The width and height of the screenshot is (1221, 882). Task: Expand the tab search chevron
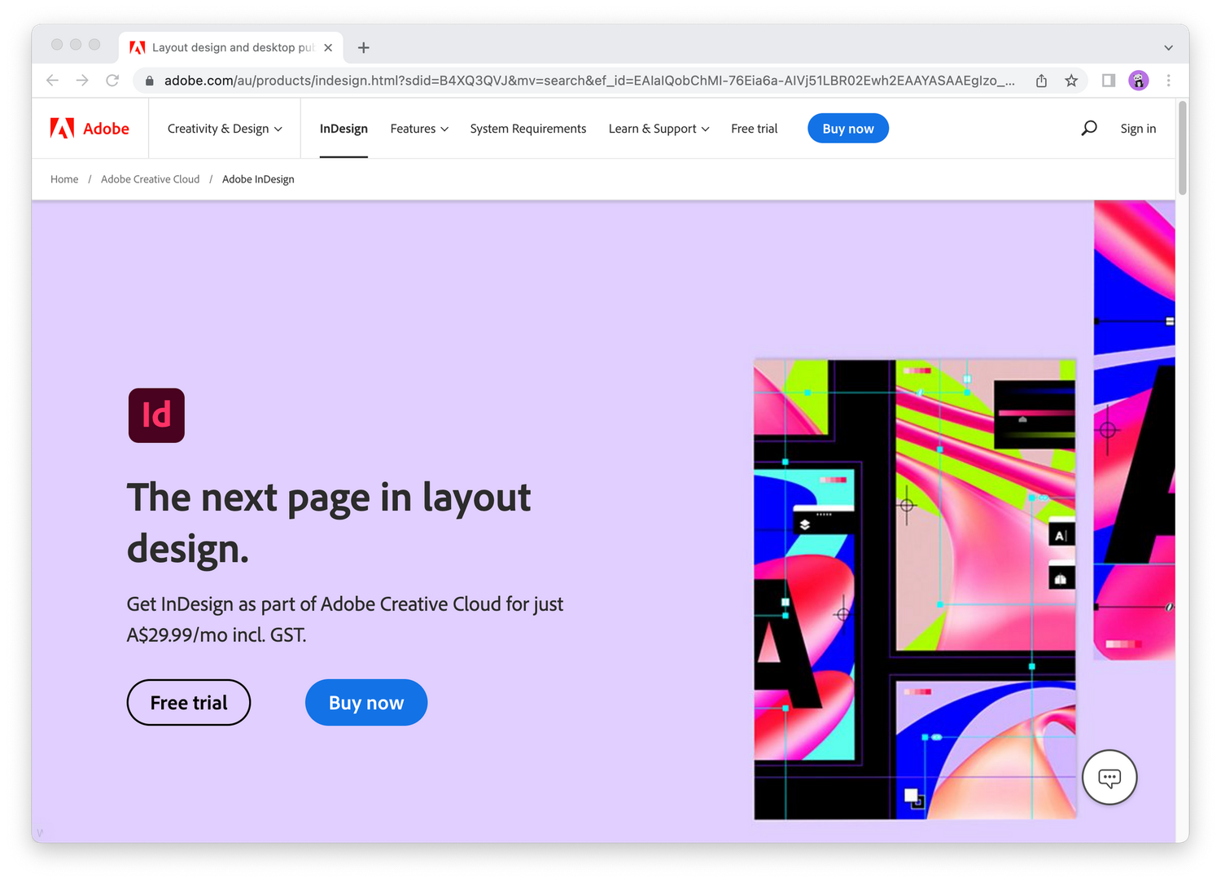[x=1168, y=48]
